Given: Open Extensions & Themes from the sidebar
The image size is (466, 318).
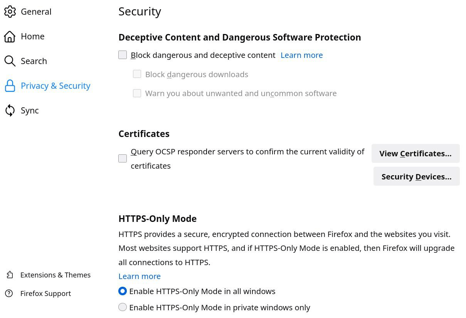Looking at the screenshot, I should click(x=56, y=275).
